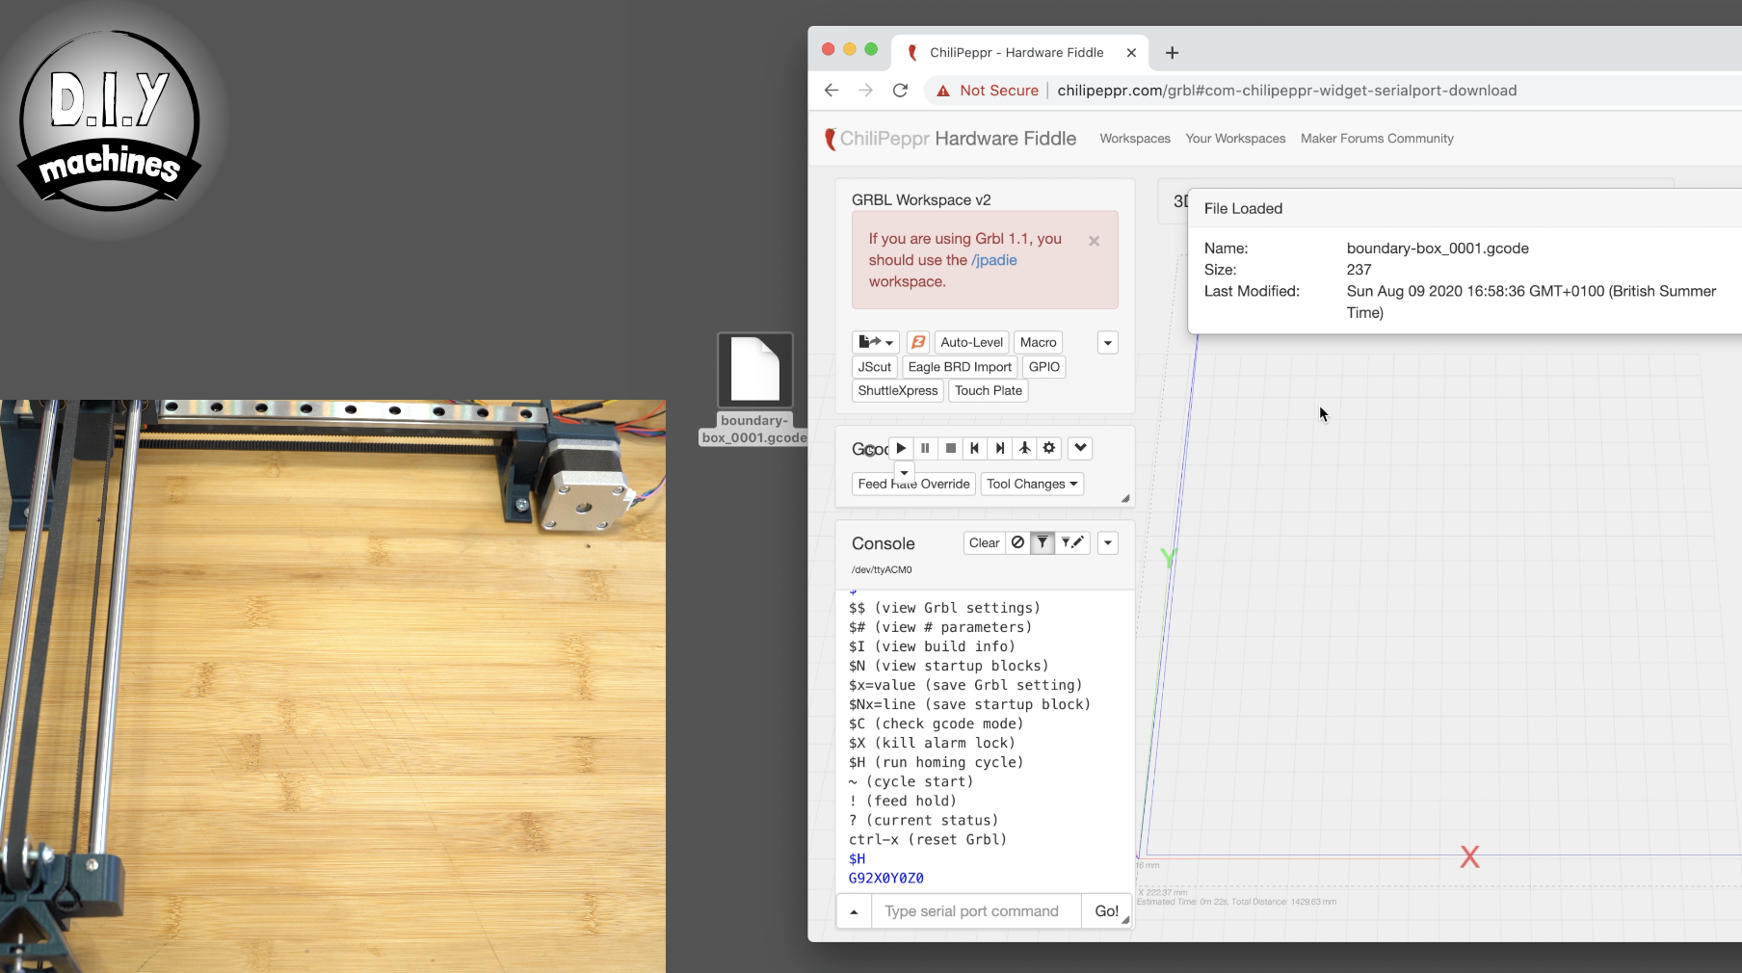1742x973 pixels.
Task: Click '$$ (view Grbl settings)' console line
Action: [944, 608]
